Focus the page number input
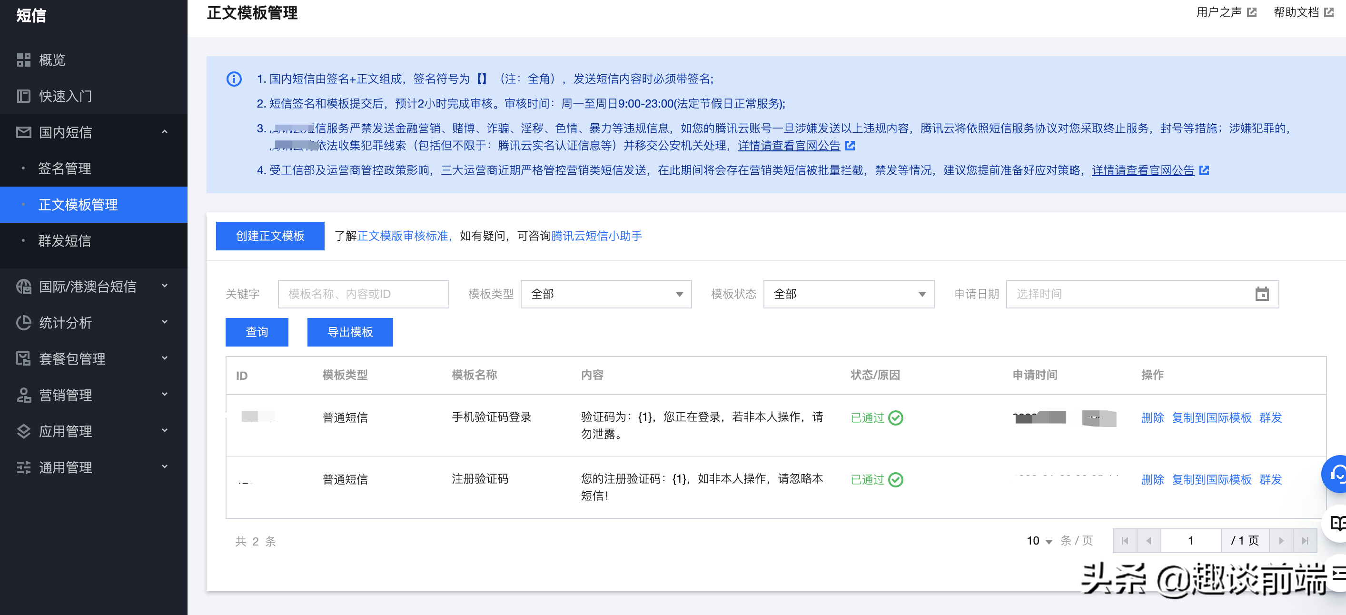1346x615 pixels. point(1191,541)
